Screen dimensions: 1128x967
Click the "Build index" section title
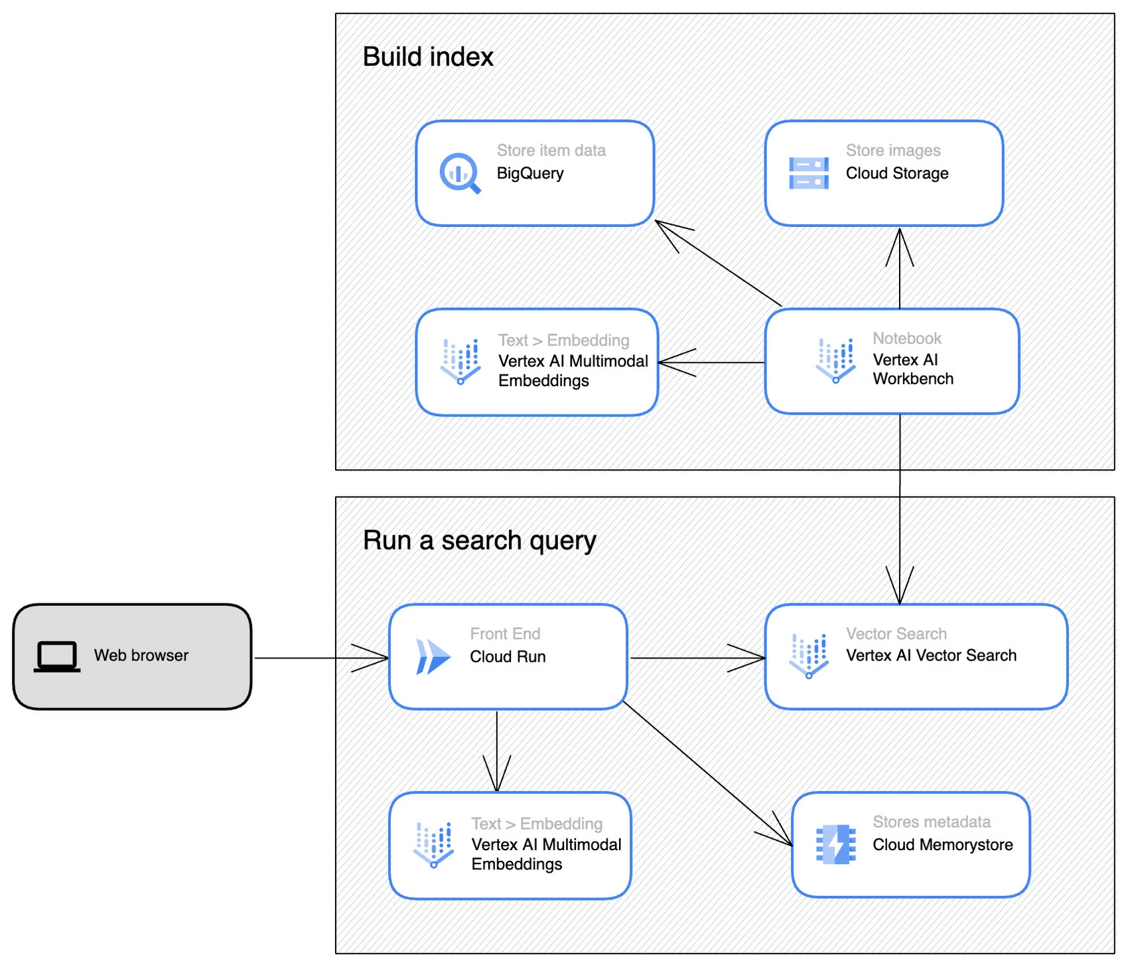428,57
